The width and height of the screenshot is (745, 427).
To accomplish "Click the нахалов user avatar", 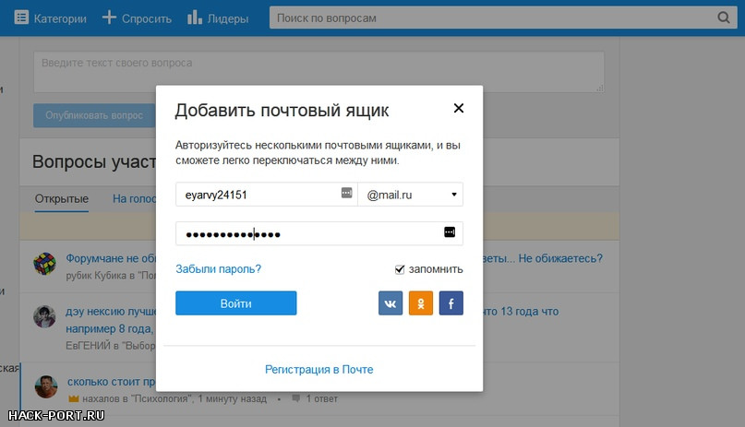I will coord(46,386).
